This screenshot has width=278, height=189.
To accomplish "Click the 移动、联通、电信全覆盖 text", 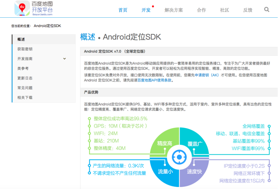I will click(x=240, y=134).
